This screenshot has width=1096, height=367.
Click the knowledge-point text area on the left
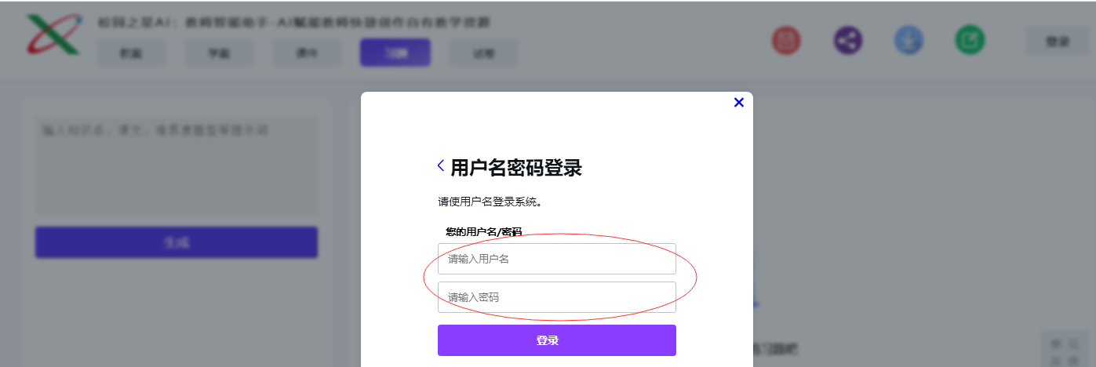point(177,165)
